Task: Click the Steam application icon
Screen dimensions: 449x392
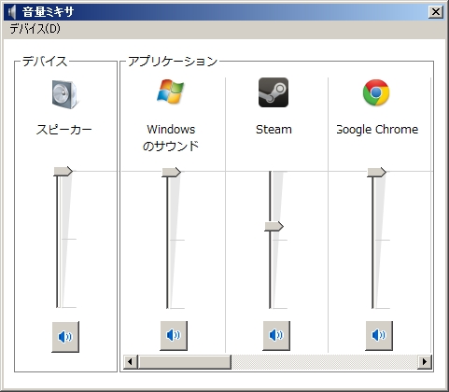Action: (x=274, y=92)
